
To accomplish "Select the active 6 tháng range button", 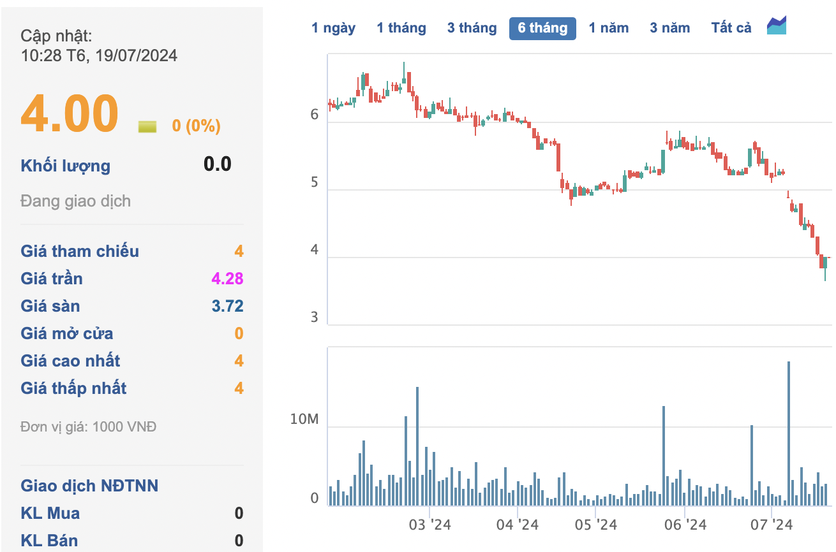I will (542, 28).
